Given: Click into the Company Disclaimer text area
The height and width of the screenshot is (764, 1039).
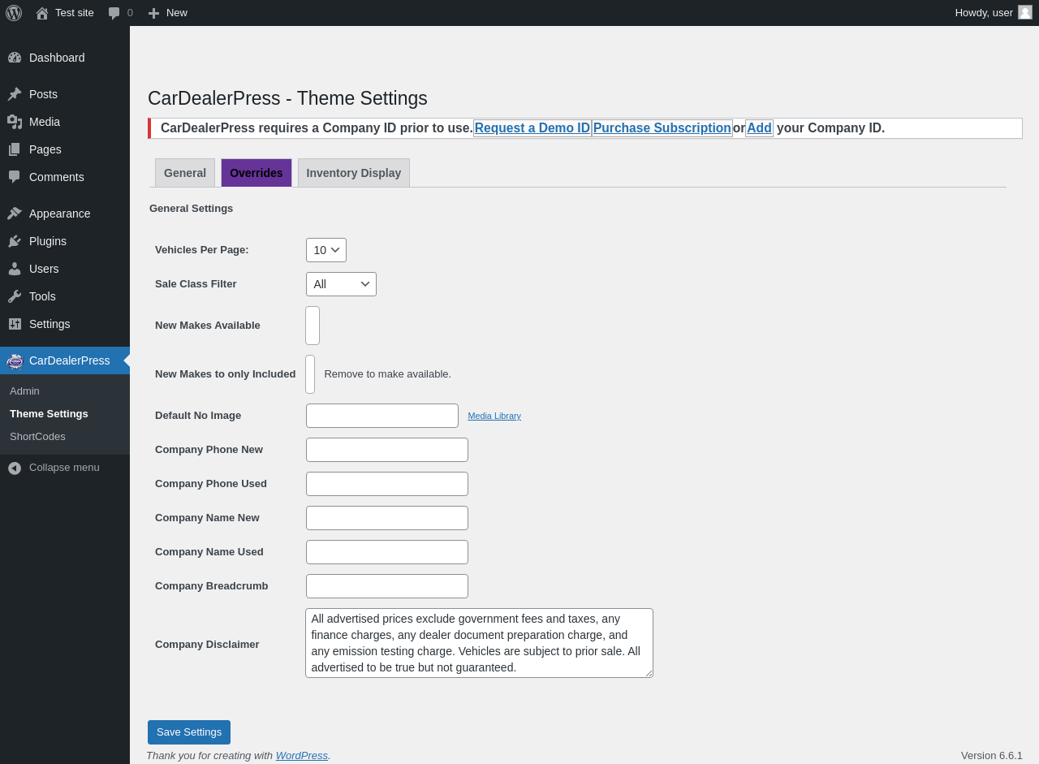Looking at the screenshot, I should point(479,643).
